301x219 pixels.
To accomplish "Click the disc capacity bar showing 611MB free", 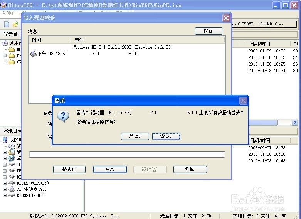I will point(264,24).
